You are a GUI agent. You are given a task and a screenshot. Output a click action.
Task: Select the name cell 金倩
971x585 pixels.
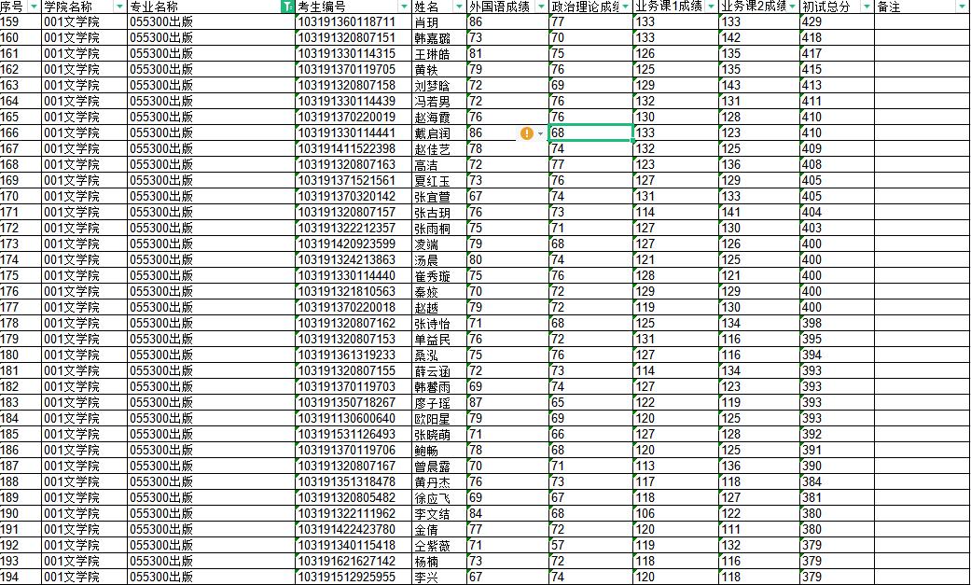(439, 530)
